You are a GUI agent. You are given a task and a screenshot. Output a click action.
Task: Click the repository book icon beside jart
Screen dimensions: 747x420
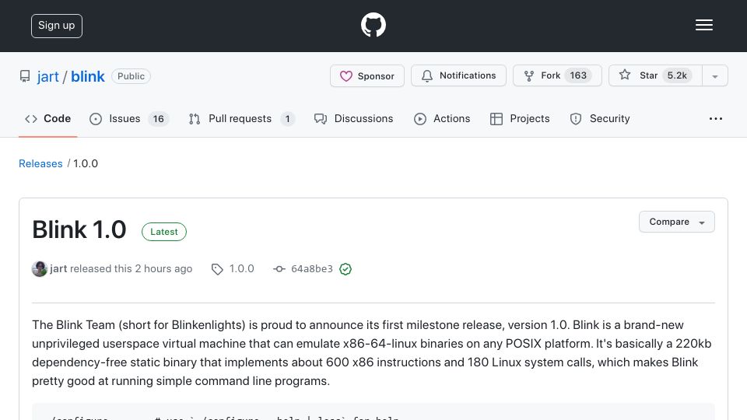25,76
